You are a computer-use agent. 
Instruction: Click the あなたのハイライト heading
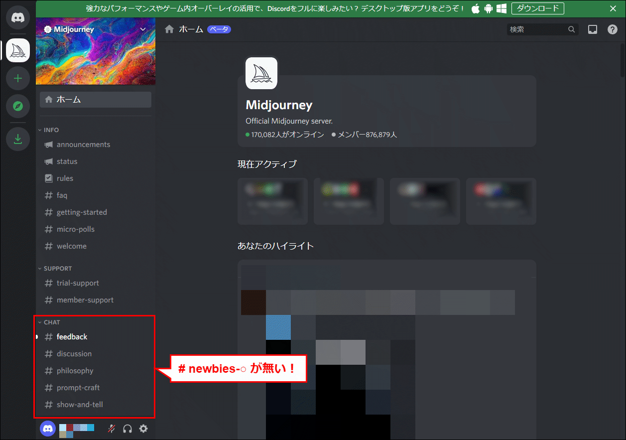(x=275, y=246)
